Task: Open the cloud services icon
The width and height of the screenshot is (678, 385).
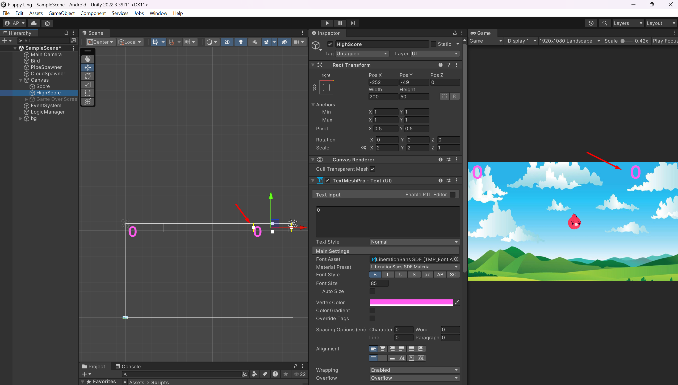Action: click(x=34, y=23)
